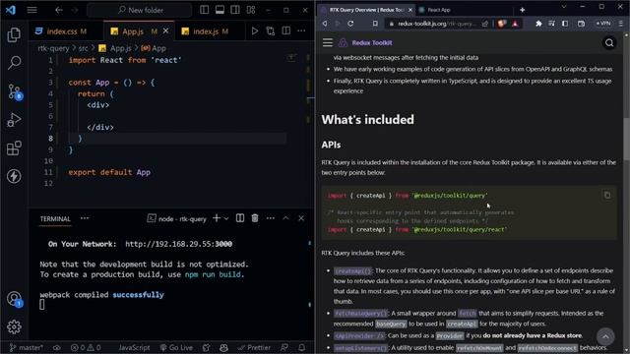
Task: Split the editor to the right
Action: pyautogui.click(x=286, y=30)
